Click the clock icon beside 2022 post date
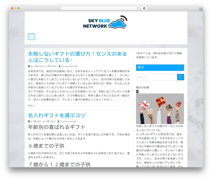The height and width of the screenshot is (180, 212). [29, 66]
